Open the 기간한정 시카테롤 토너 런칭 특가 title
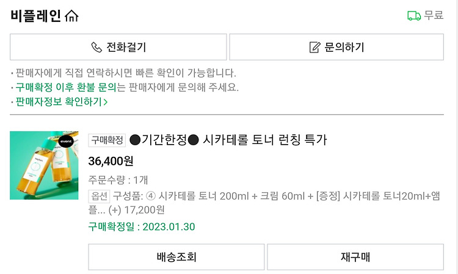 click(x=228, y=140)
